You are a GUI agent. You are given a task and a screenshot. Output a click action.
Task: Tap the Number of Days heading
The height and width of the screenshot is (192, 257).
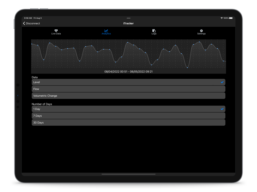pyautogui.click(x=42, y=104)
